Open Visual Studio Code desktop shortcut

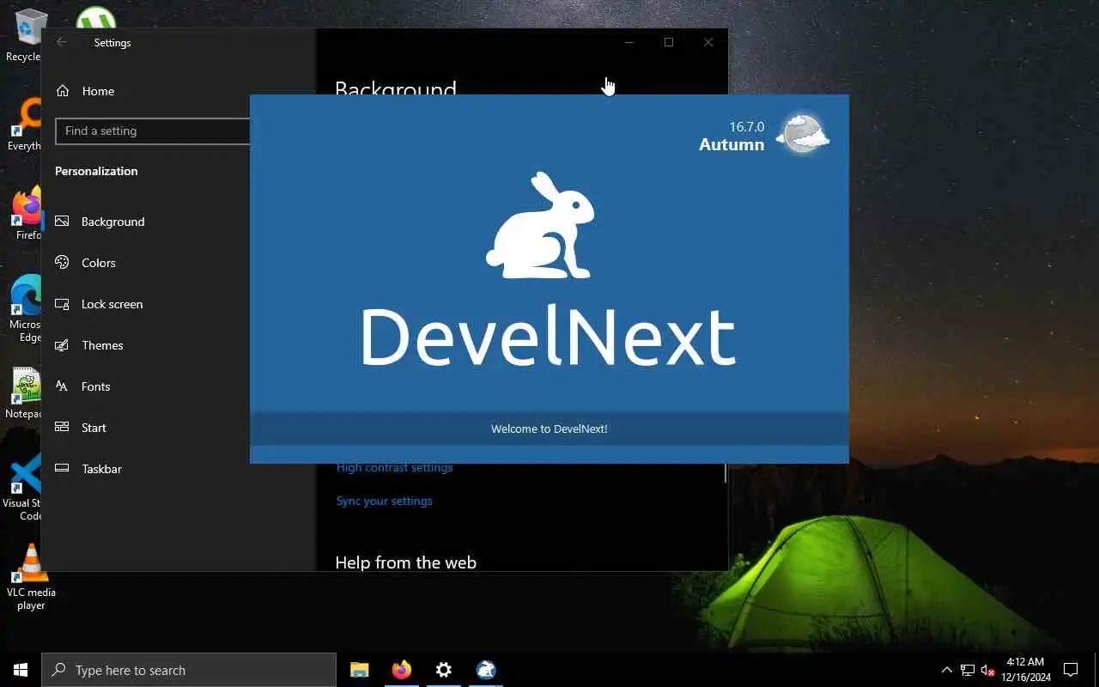click(24, 488)
